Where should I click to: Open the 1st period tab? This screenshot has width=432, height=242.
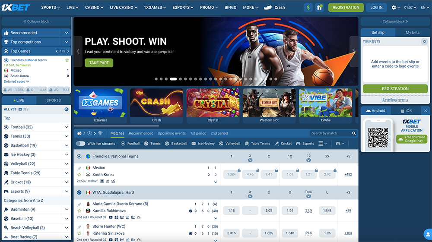click(x=198, y=133)
